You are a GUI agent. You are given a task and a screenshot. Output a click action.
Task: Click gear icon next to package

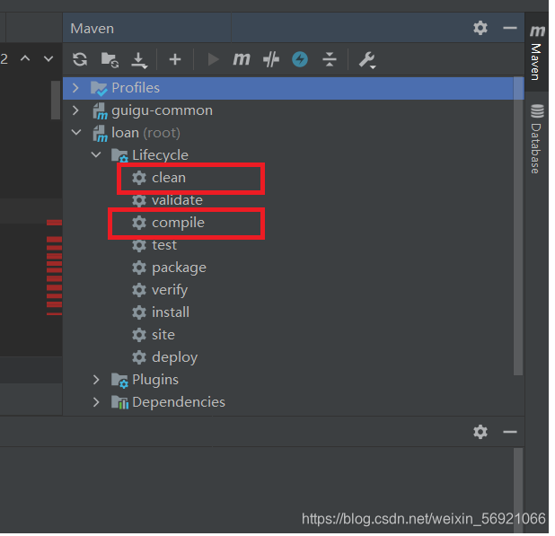click(138, 268)
